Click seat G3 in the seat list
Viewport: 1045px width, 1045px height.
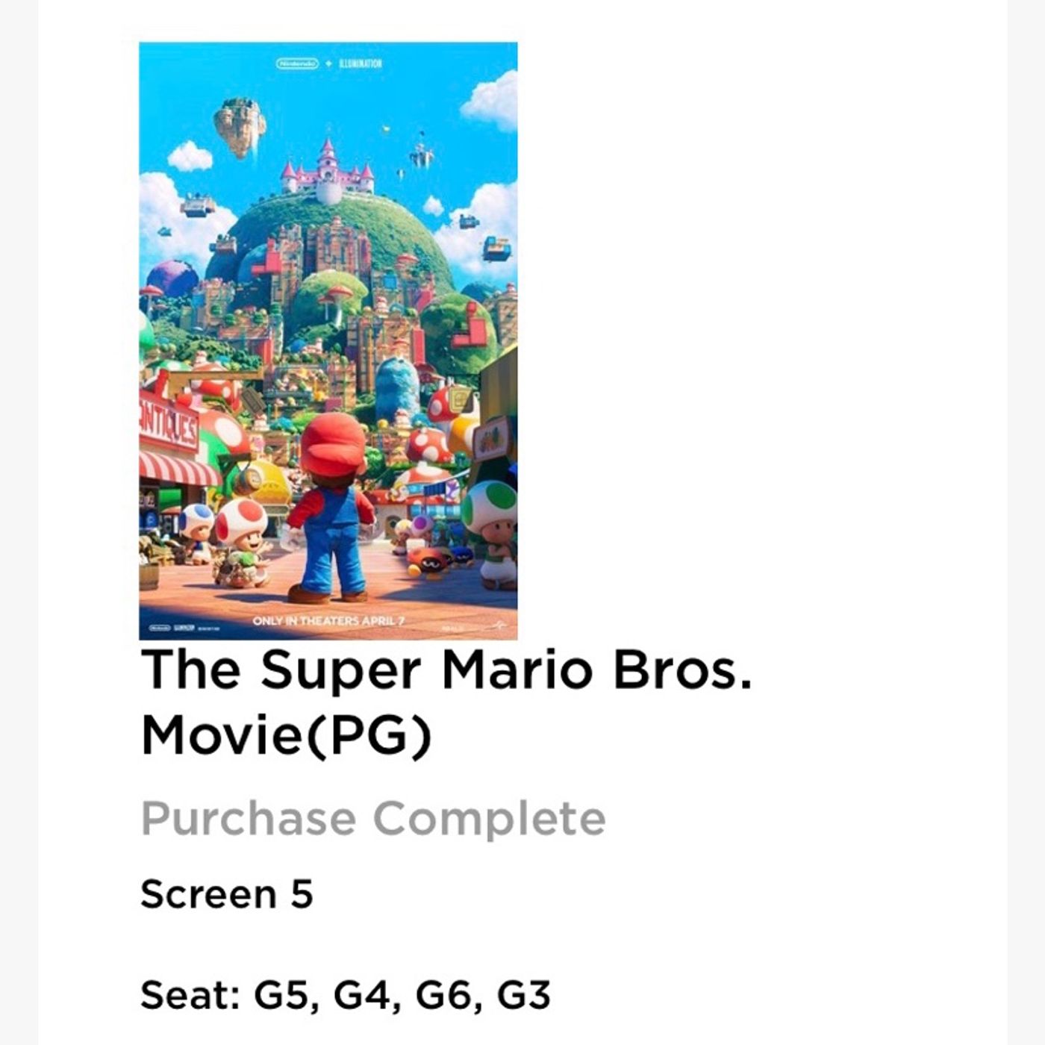(x=524, y=995)
